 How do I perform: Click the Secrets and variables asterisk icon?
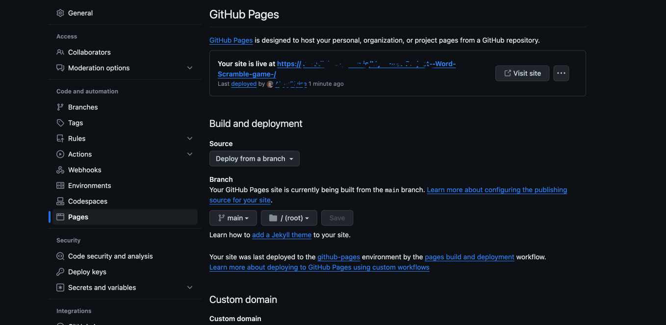pos(60,288)
